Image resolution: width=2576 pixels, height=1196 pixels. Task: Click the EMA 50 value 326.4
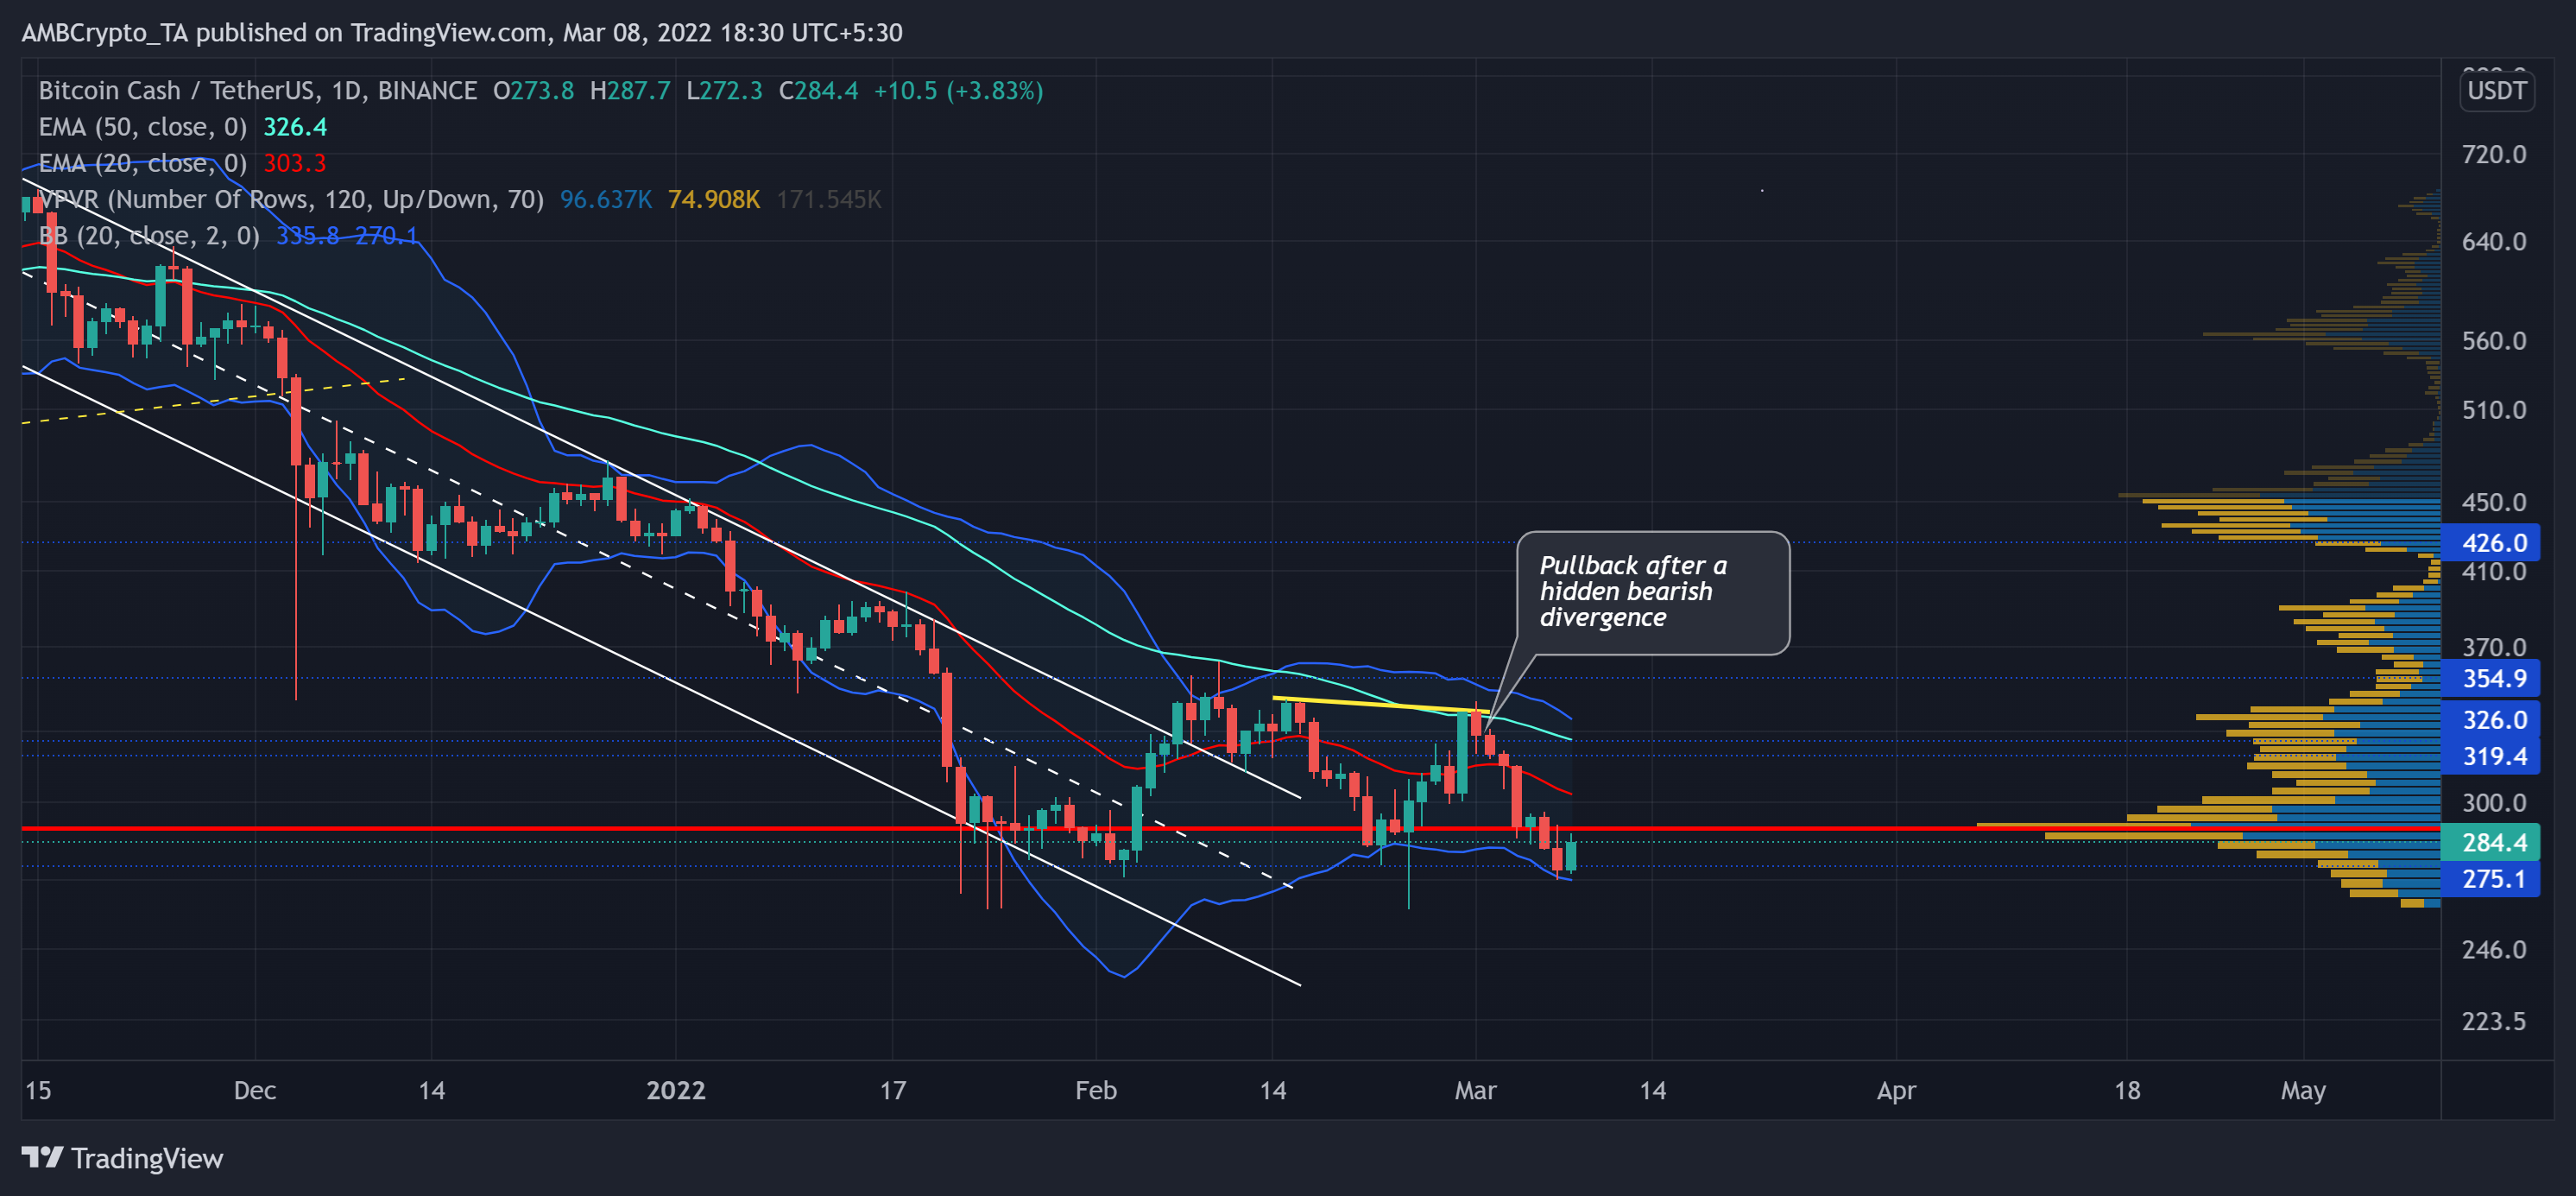click(295, 127)
